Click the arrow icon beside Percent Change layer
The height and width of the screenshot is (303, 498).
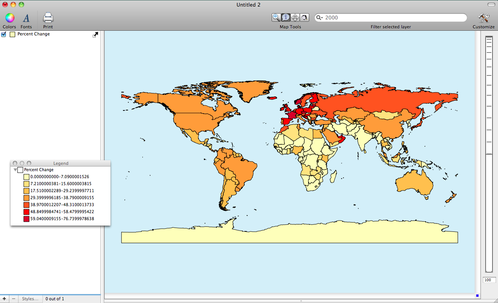(x=95, y=35)
